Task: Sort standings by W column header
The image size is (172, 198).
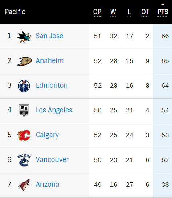Action: (x=113, y=12)
